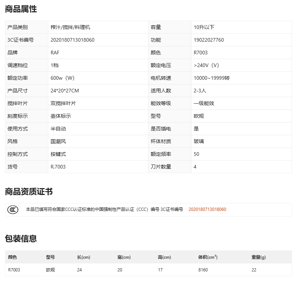300x287 pixels.
Task: Click the 19022027760 function value
Action: (x=209, y=40)
